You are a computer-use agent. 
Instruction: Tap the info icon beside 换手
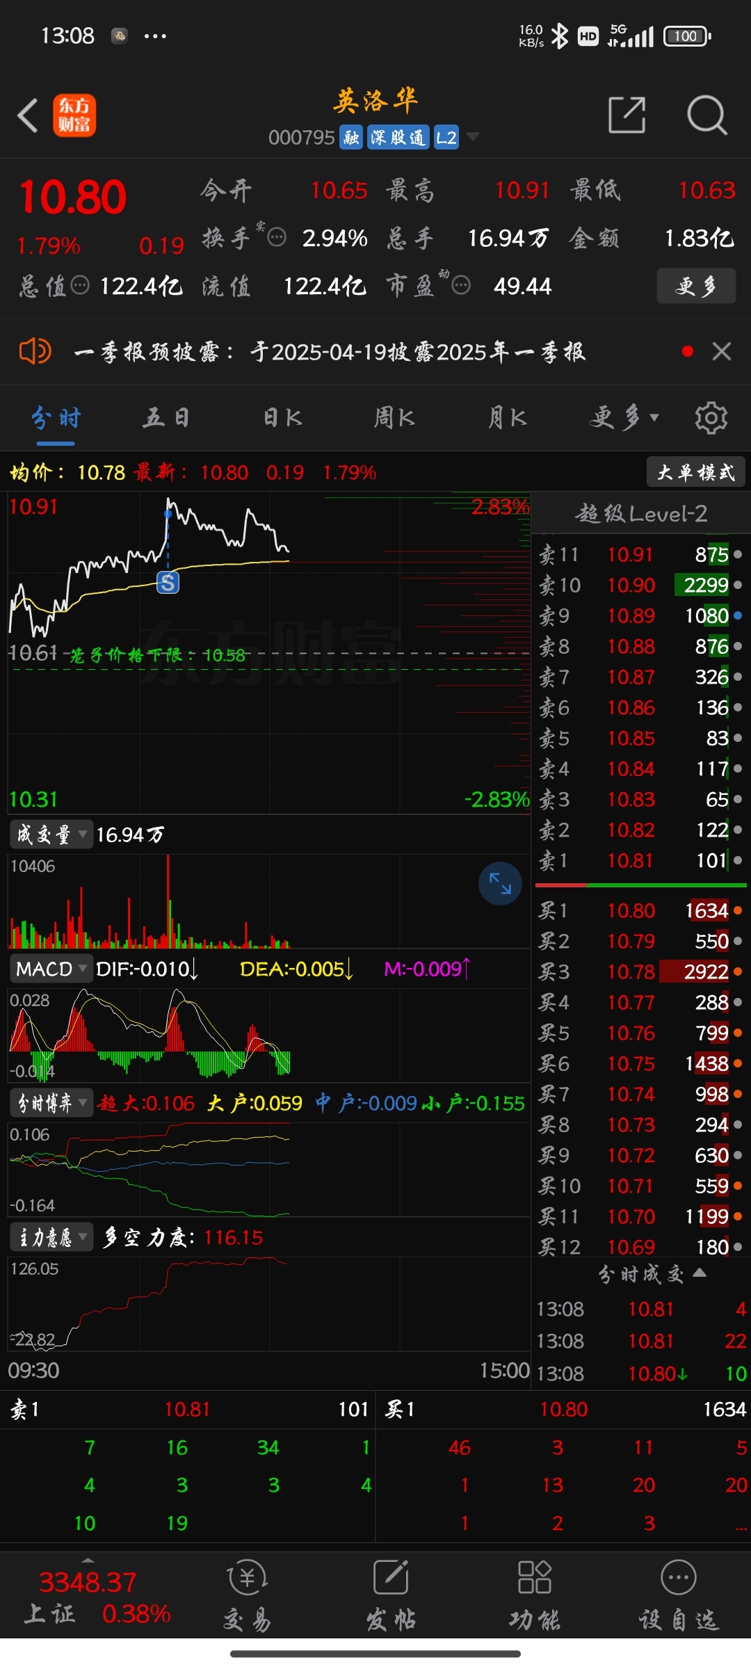(x=277, y=238)
